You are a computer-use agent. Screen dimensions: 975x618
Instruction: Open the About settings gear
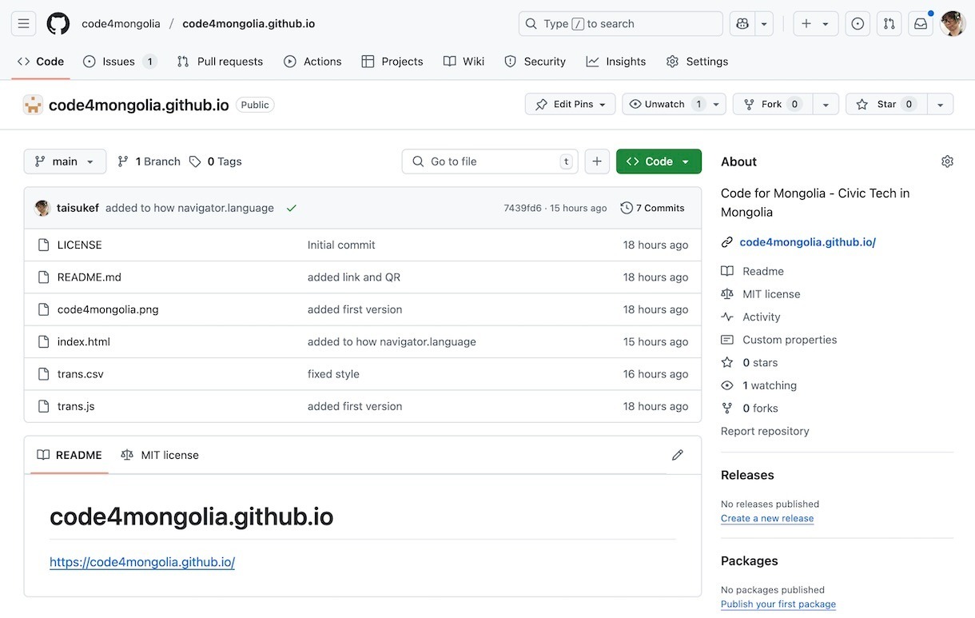click(x=947, y=161)
